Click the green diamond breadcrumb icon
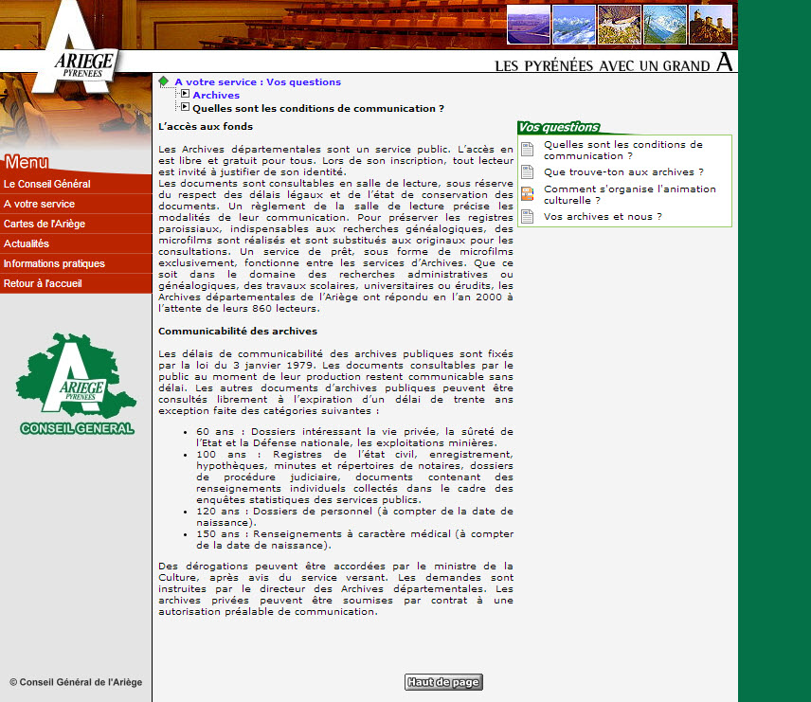Viewport: 811px width, 702px height. (164, 81)
